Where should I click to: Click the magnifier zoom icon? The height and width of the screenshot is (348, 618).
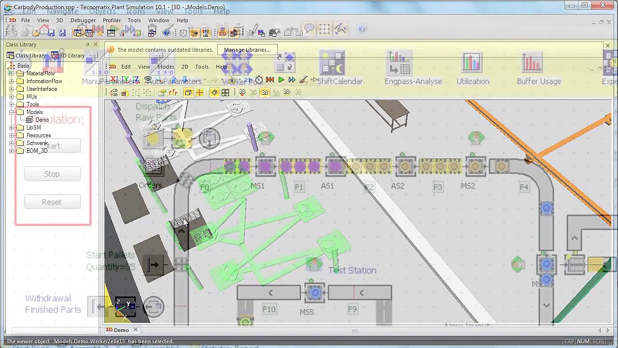[159, 80]
